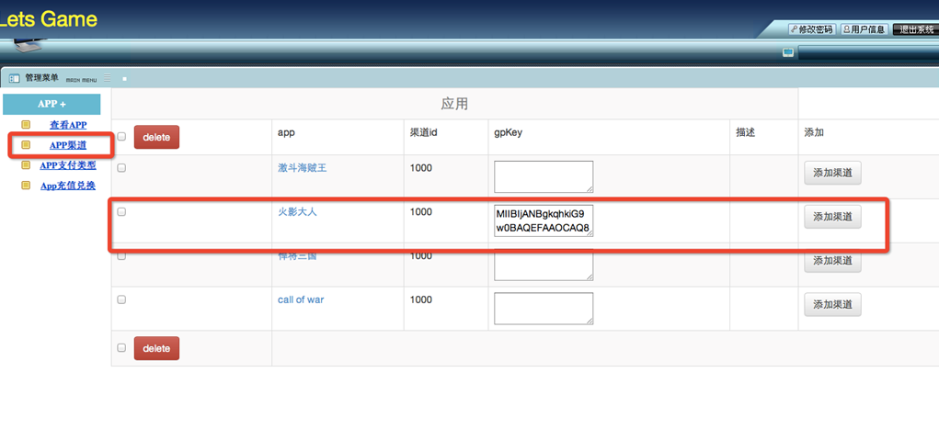The width and height of the screenshot is (939, 429).
Task: Toggle the select-all checkbox in table header
Action: (x=121, y=137)
